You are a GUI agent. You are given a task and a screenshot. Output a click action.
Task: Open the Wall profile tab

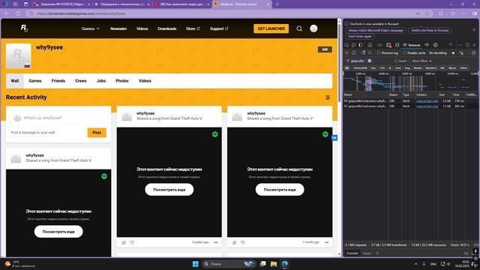point(15,81)
